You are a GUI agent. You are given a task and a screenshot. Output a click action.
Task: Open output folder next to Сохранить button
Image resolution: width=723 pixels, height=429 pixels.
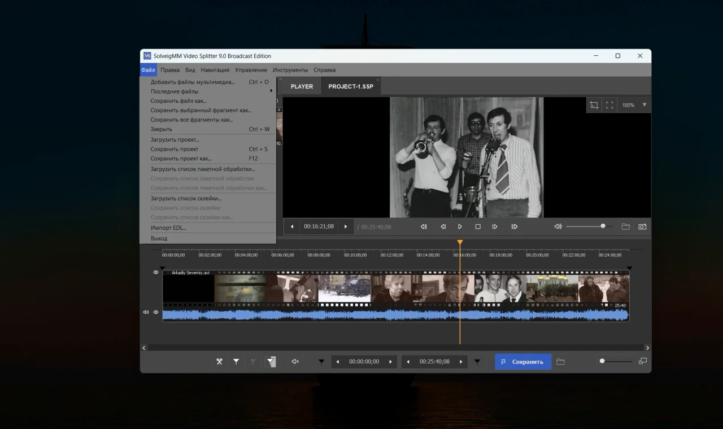[560, 362]
